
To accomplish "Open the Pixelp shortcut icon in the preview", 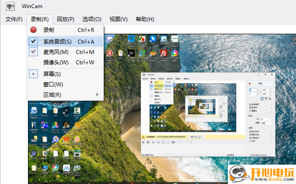I will click(x=66, y=110).
